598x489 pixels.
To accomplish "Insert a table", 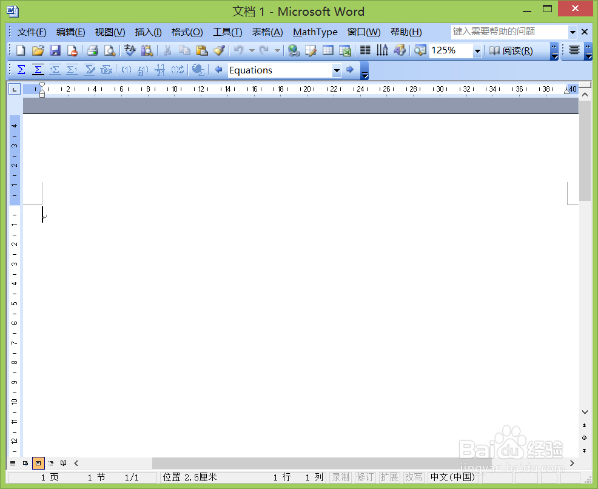I will click(x=328, y=50).
